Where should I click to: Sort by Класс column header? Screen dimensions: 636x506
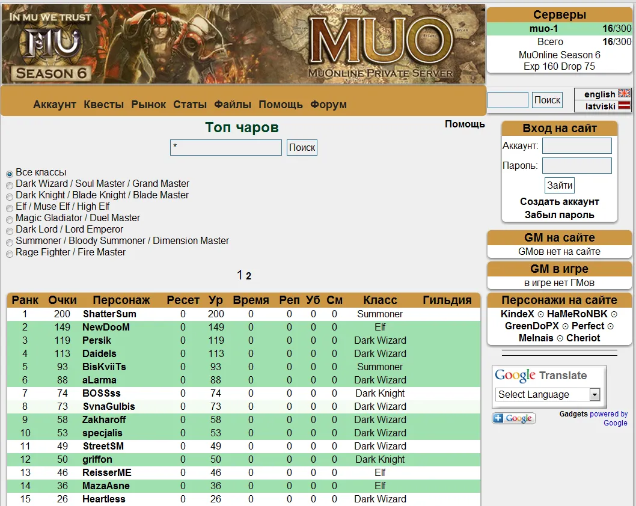[x=380, y=300]
